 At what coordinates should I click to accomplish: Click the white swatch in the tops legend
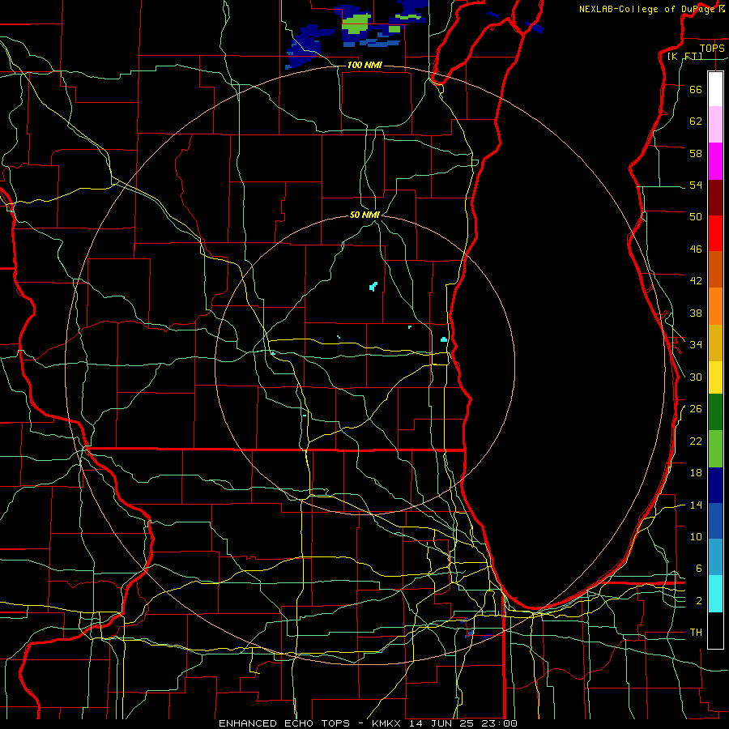tap(715, 89)
